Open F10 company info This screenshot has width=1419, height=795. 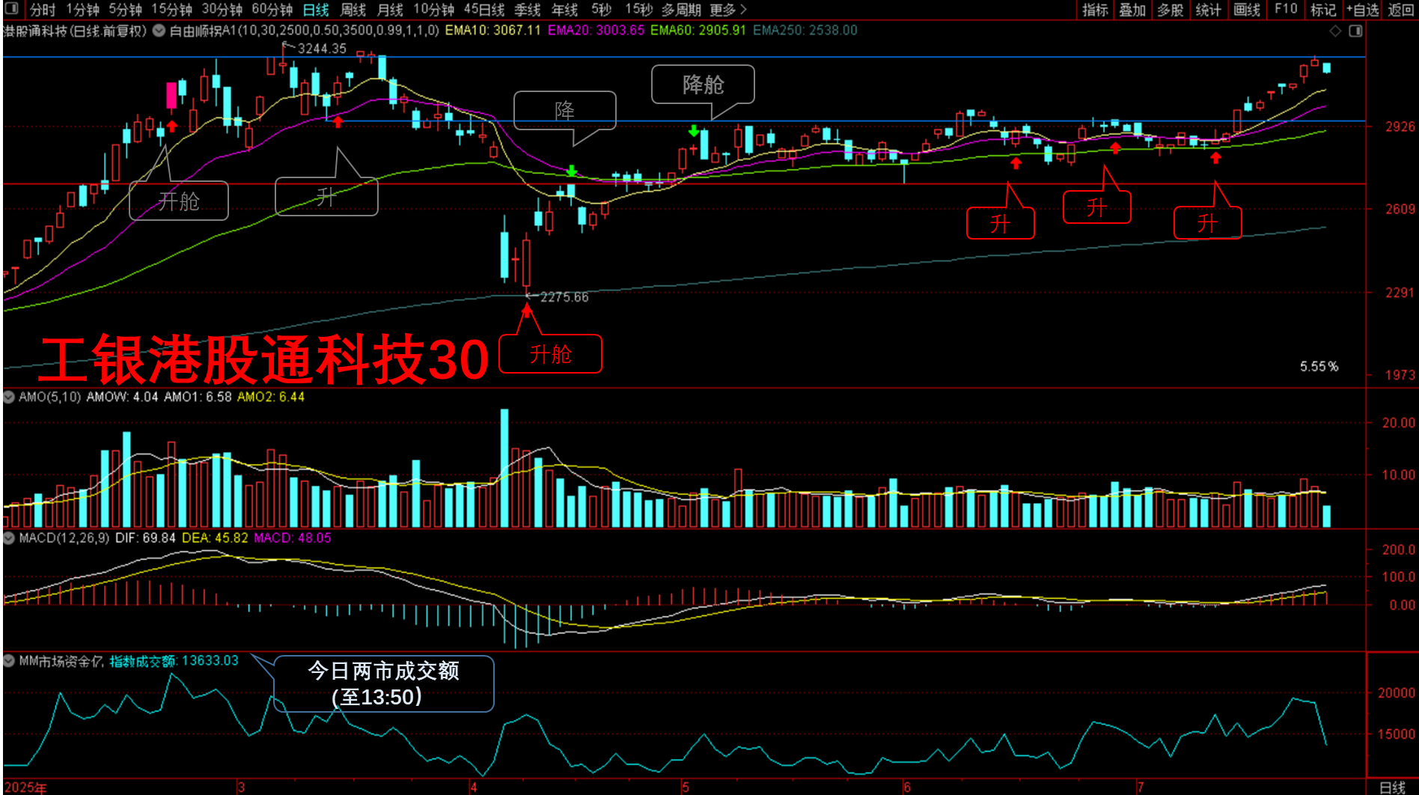point(1286,9)
